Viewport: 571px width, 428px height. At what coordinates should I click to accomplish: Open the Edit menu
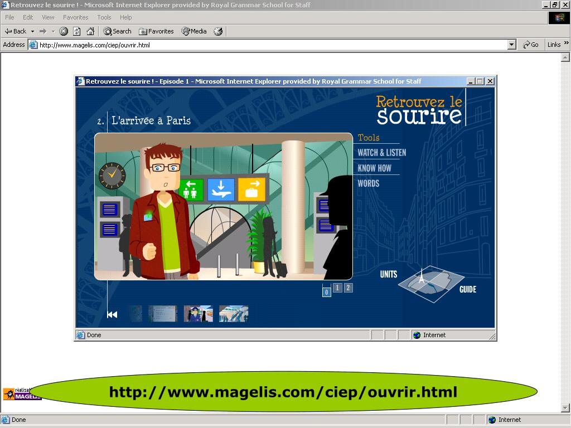click(x=28, y=17)
